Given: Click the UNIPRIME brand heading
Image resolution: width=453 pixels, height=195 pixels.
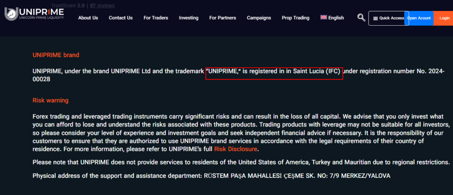Looking at the screenshot, I should (x=56, y=55).
